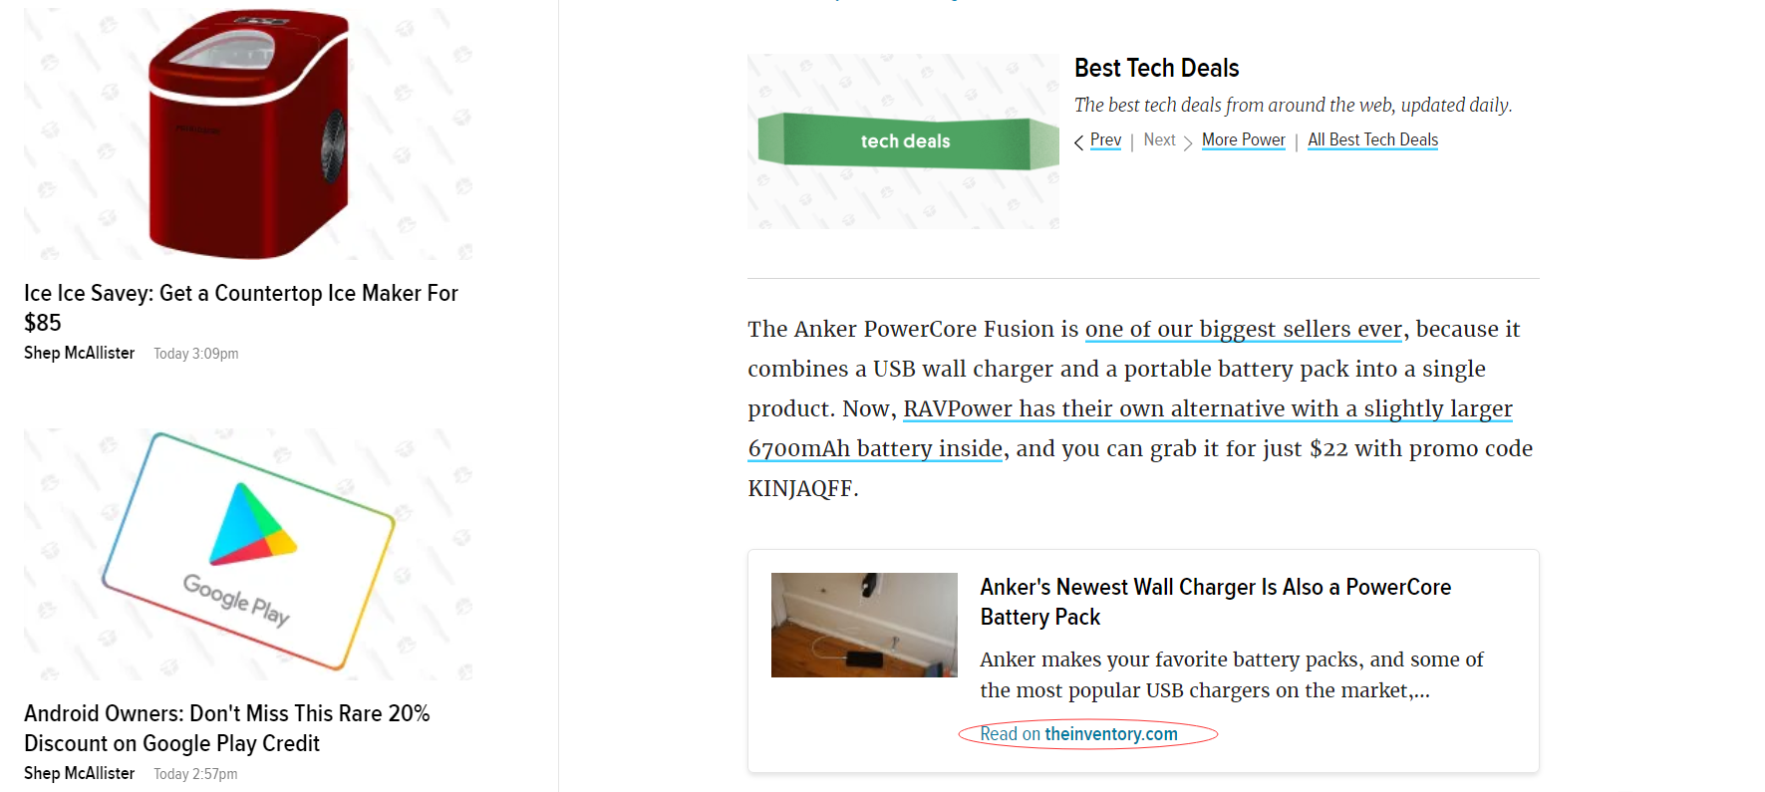Open the Anker wall charger thumbnail image

[x=864, y=625]
